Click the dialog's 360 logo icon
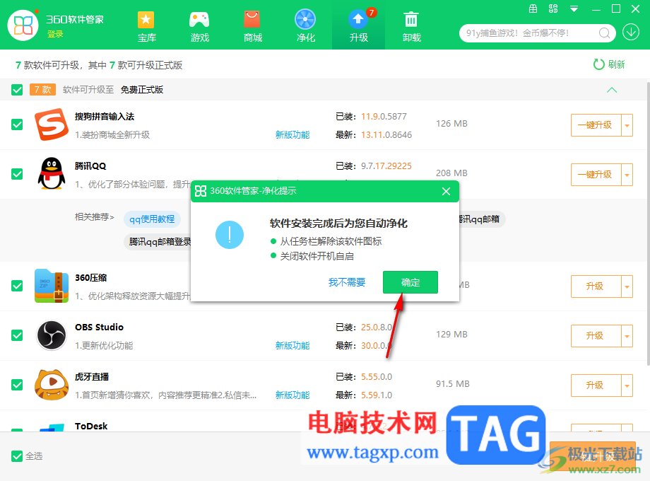Screen dimensions: 650x481 (201, 191)
